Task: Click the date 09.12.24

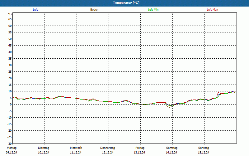Action: (12, 153)
